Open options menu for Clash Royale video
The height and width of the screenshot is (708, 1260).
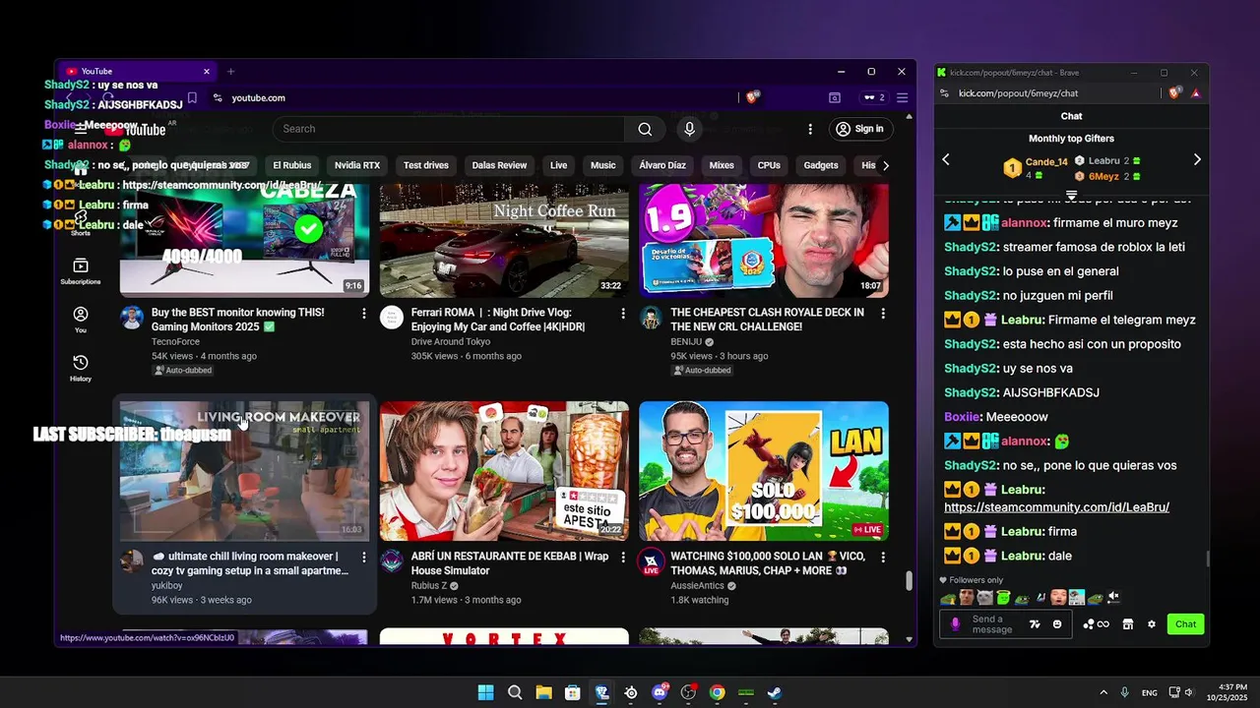pyautogui.click(x=883, y=314)
